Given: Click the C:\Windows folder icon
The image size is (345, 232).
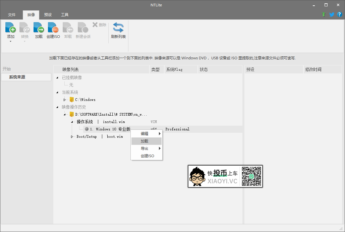Looking at the screenshot, I should pos(71,100).
